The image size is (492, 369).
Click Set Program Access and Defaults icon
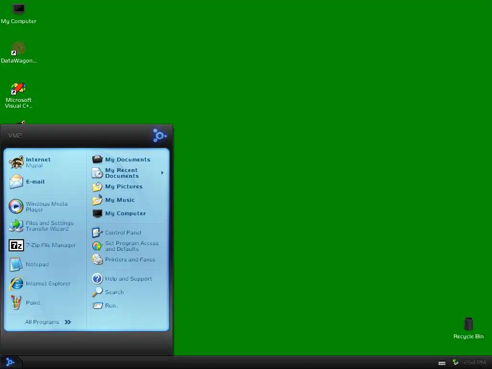click(97, 246)
